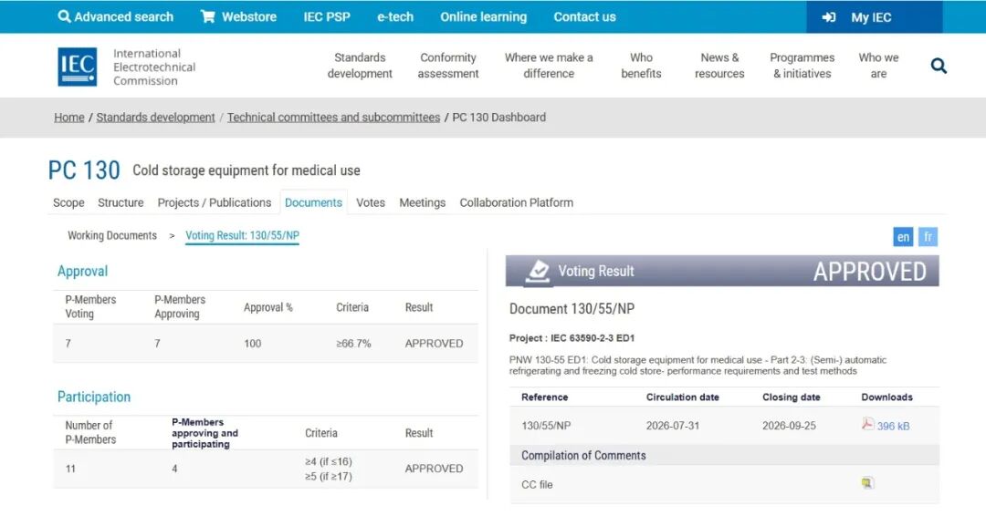Viewport: 986px width, 516px height.
Task: Open Programmes & initiatives menu
Action: pos(802,66)
